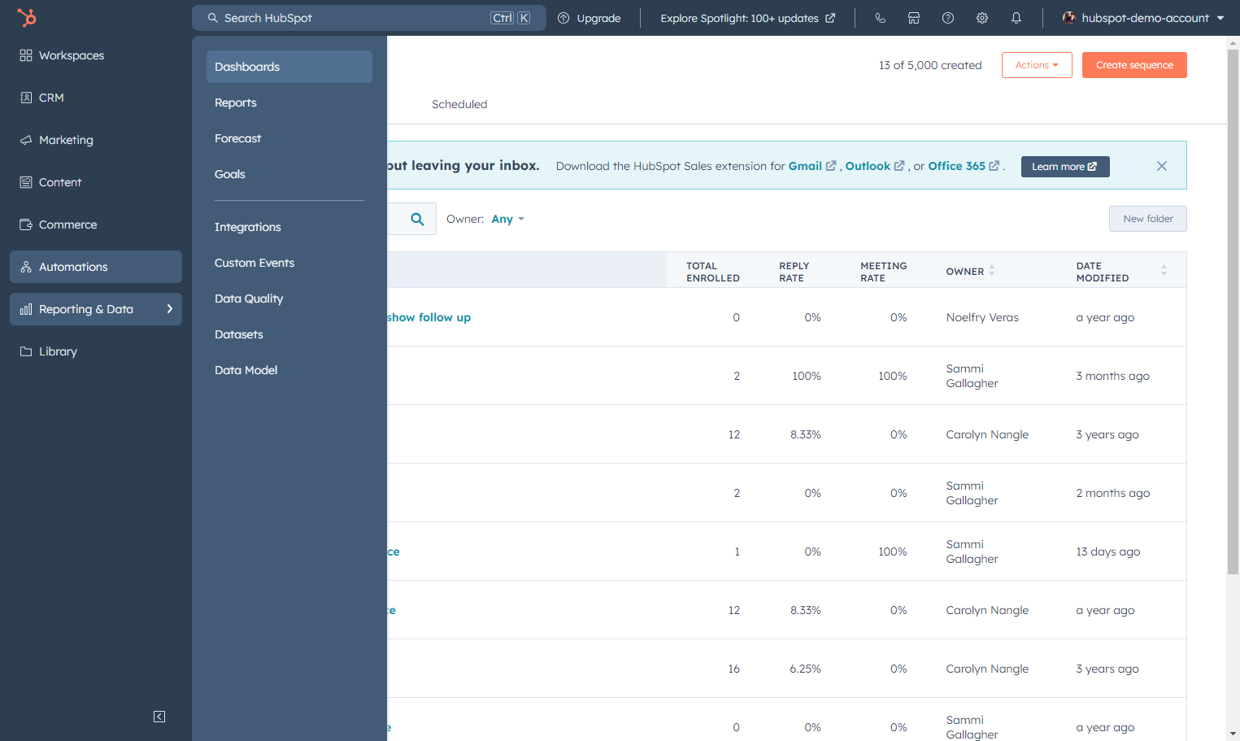Open the Owner Any filter dropdown
1240x741 pixels.
pyautogui.click(x=507, y=219)
